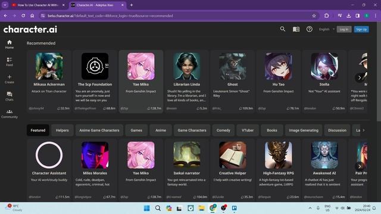Go back in browser history
This screenshot has height=214, width=381.
point(5,16)
